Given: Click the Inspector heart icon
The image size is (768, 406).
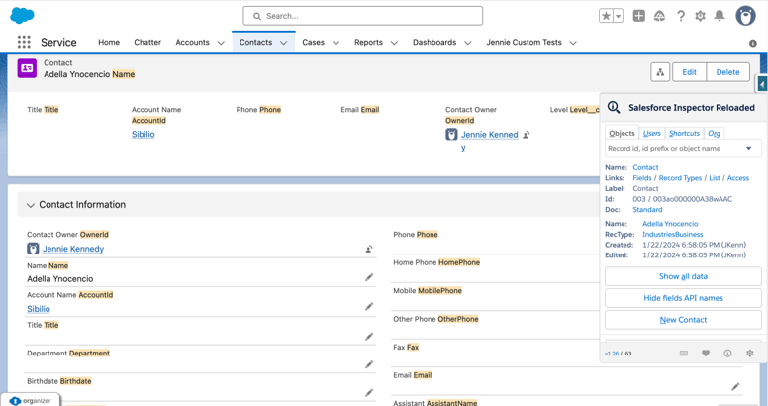Looking at the screenshot, I should (706, 354).
